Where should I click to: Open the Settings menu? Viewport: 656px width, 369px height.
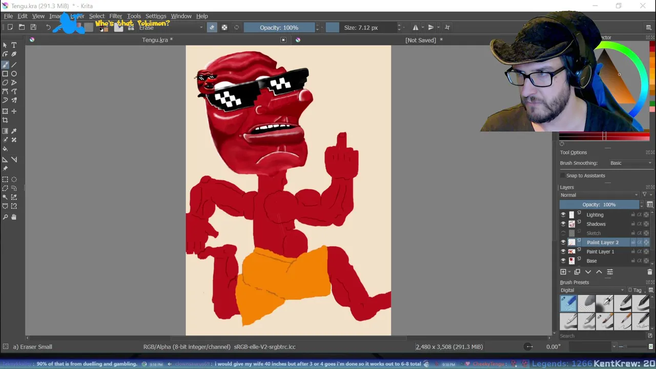156,16
